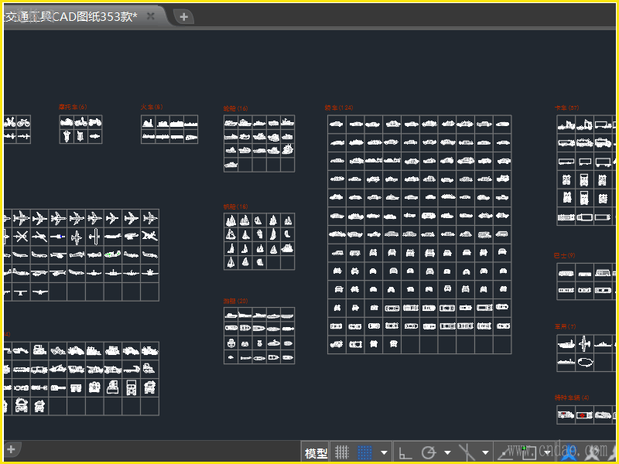Select the 摩托车 (6) motorcycle heading text
Viewport: 619px width, 464px height.
pyautogui.click(x=72, y=107)
